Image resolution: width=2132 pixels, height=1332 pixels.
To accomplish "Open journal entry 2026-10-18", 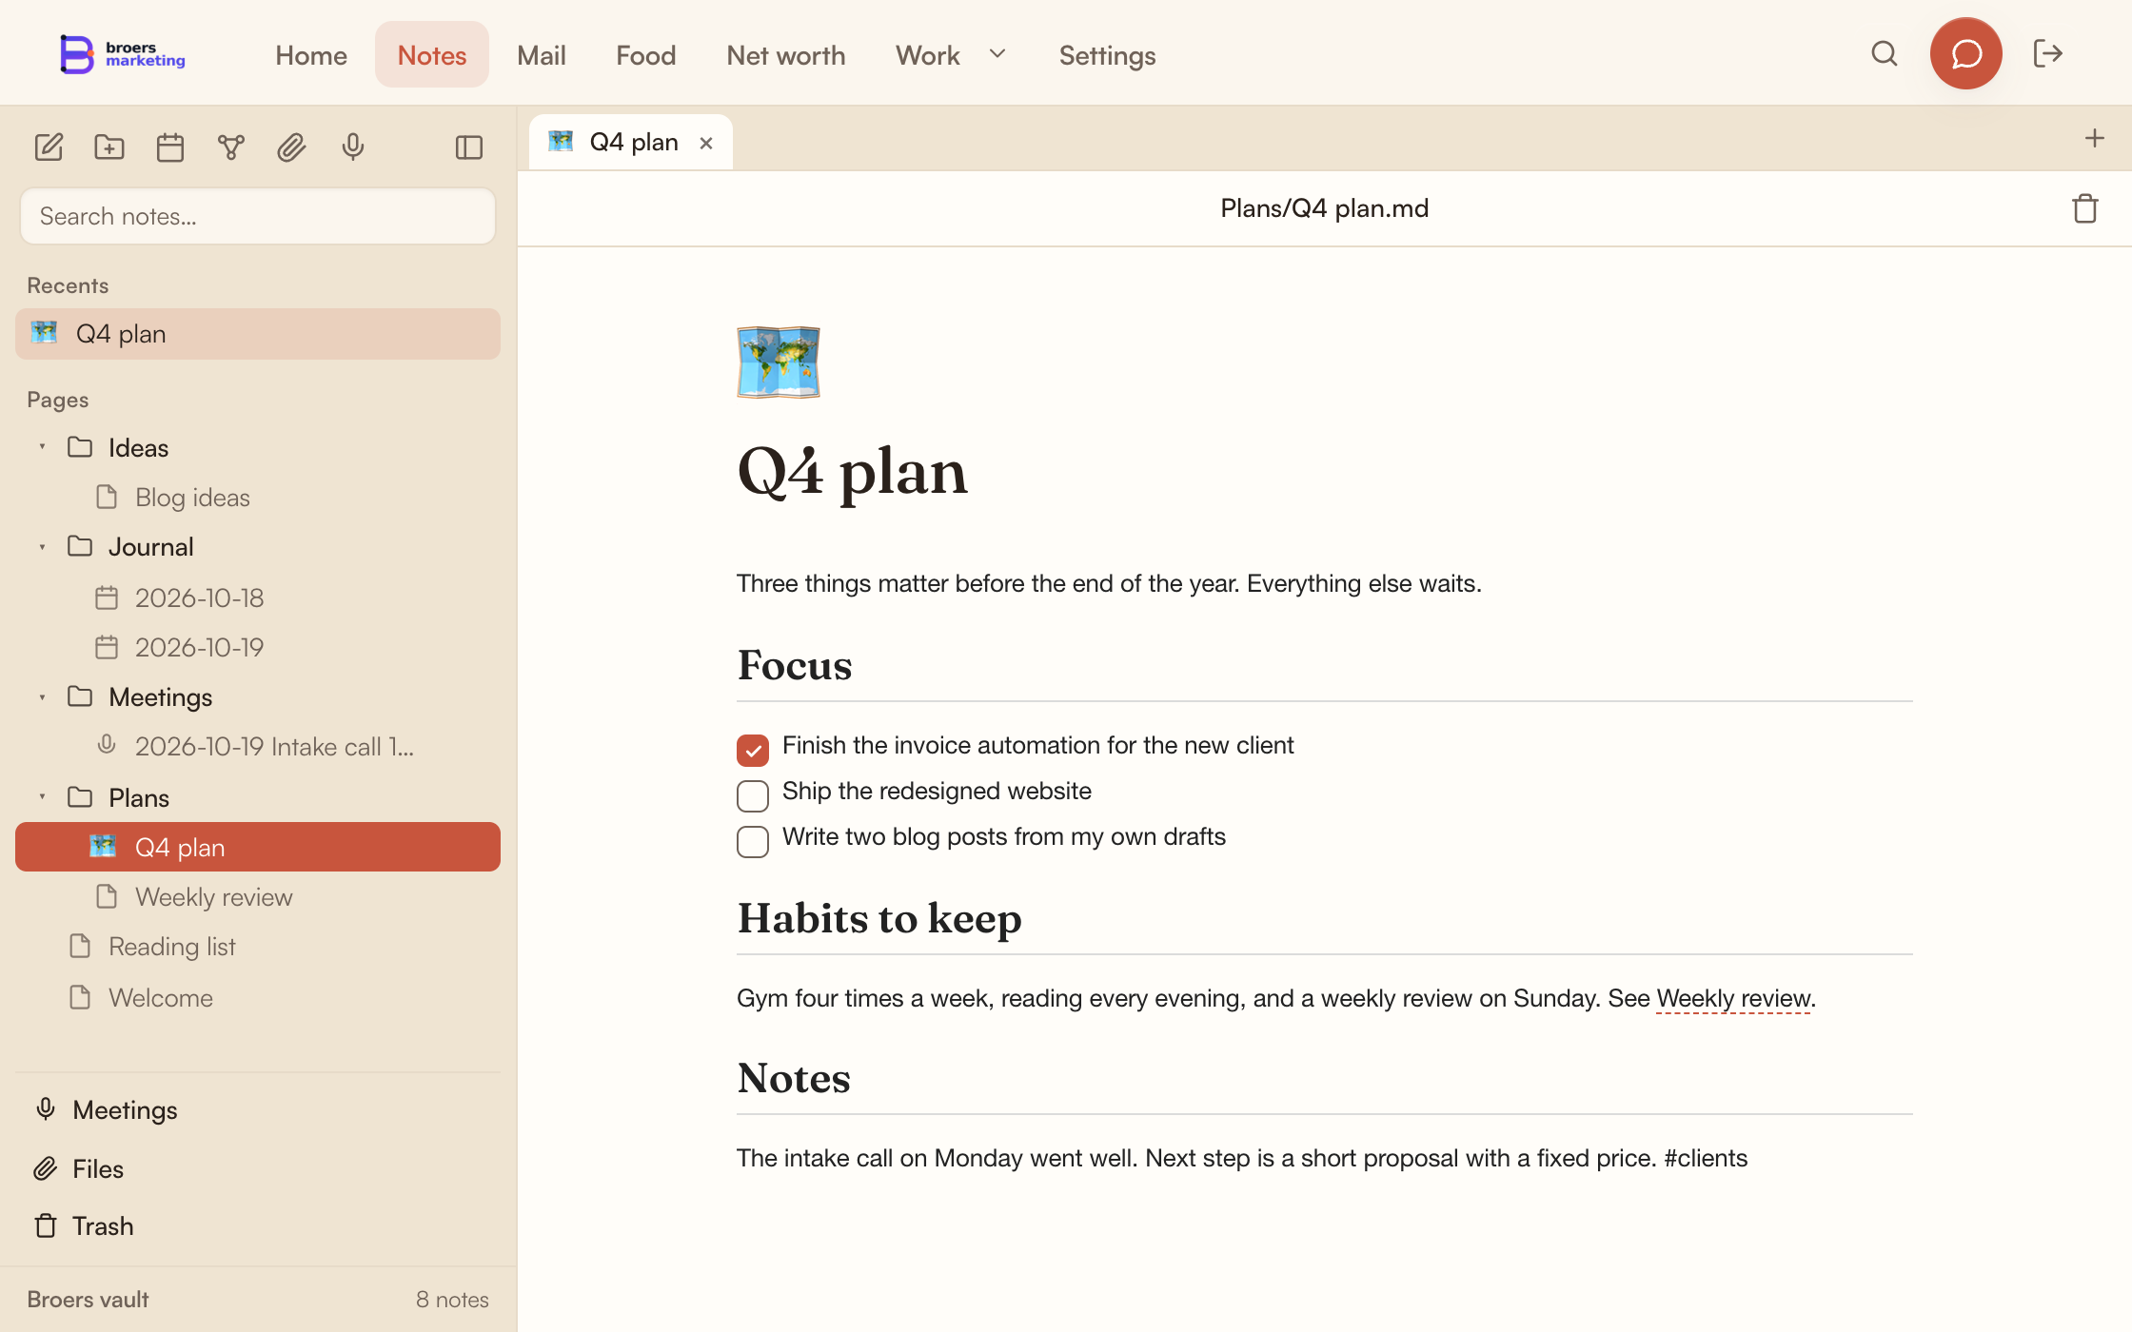I will pyautogui.click(x=258, y=597).
